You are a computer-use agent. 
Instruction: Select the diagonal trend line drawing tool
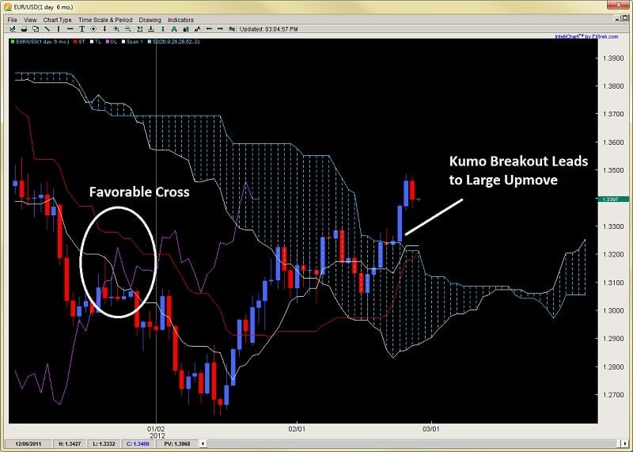[x=47, y=29]
